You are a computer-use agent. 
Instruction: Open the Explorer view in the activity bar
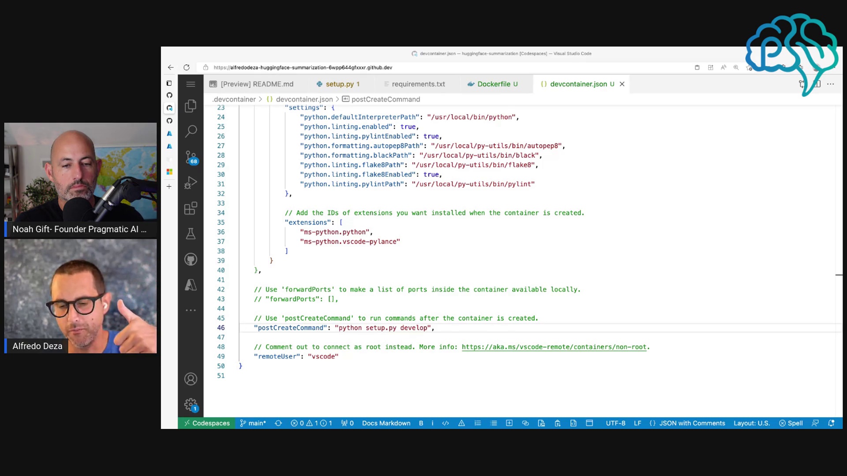pos(191,106)
